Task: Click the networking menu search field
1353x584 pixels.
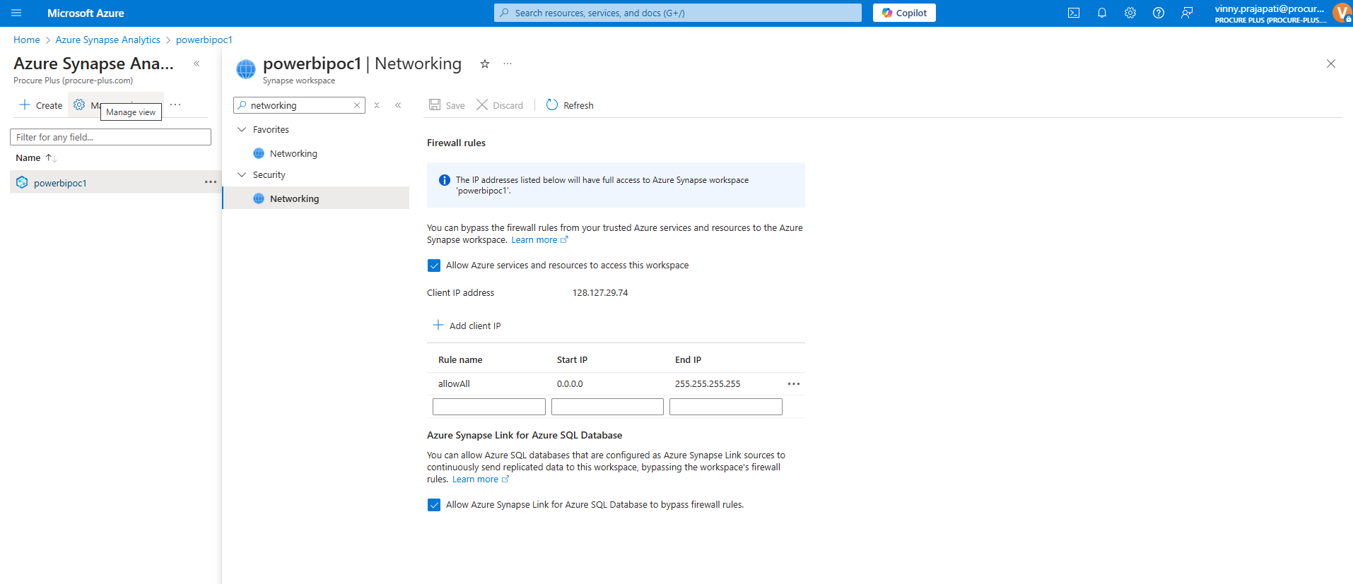Action: tap(299, 105)
